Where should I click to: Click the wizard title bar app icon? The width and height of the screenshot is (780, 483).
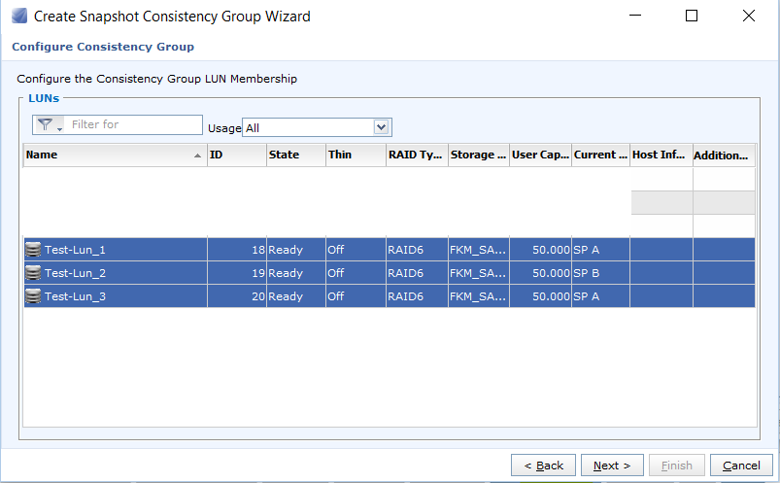pyautogui.click(x=19, y=16)
